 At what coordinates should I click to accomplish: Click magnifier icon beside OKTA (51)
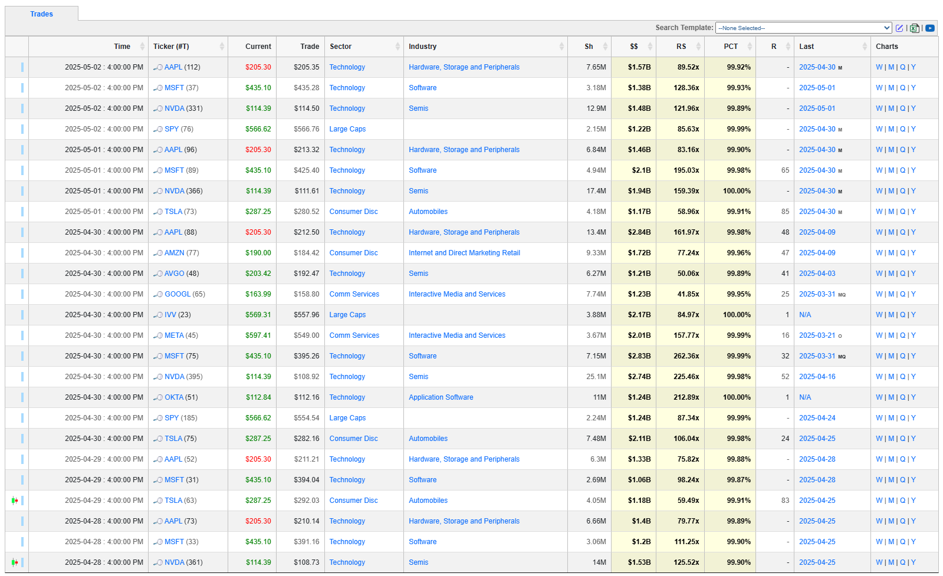point(158,397)
